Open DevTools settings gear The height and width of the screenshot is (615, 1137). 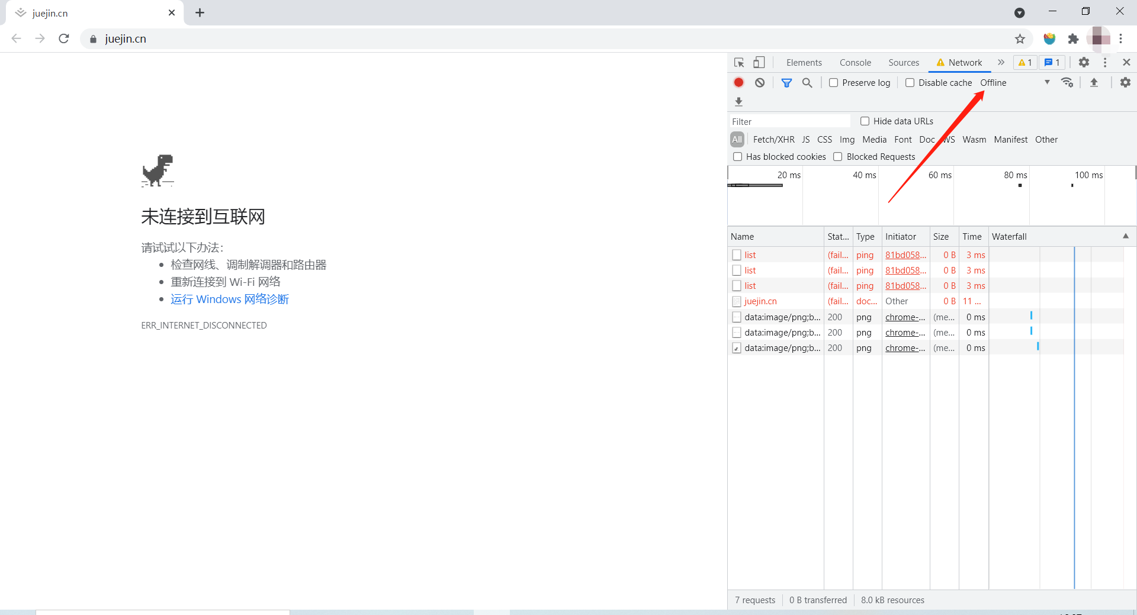[x=1084, y=62]
